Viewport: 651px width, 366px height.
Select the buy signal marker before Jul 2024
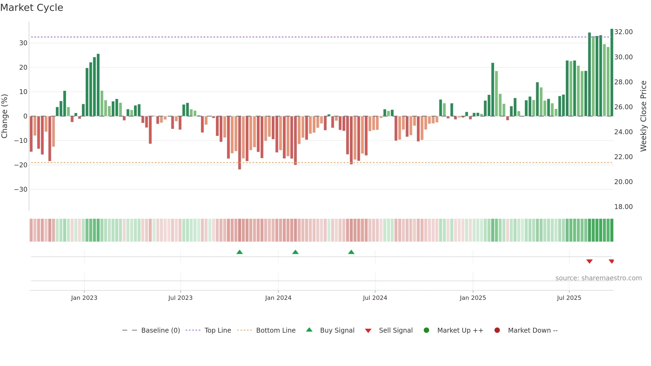click(351, 252)
